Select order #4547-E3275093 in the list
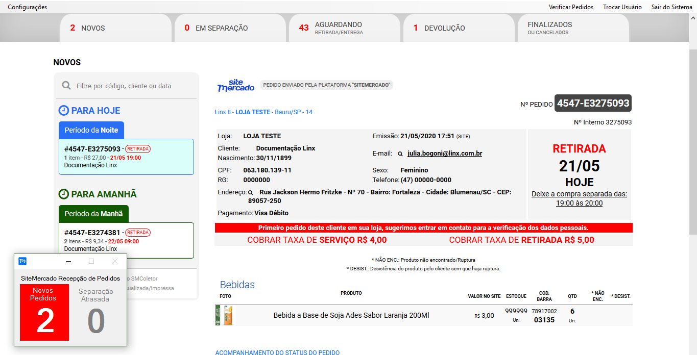This screenshot has width=697, height=355. pyautogui.click(x=126, y=157)
